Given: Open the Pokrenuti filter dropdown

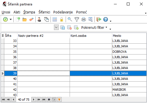Looking at the screenshot, I should pyautogui.click(x=94, y=28).
